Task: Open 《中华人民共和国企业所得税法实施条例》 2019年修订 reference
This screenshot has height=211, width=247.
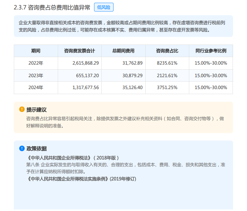Action: coord(82,179)
